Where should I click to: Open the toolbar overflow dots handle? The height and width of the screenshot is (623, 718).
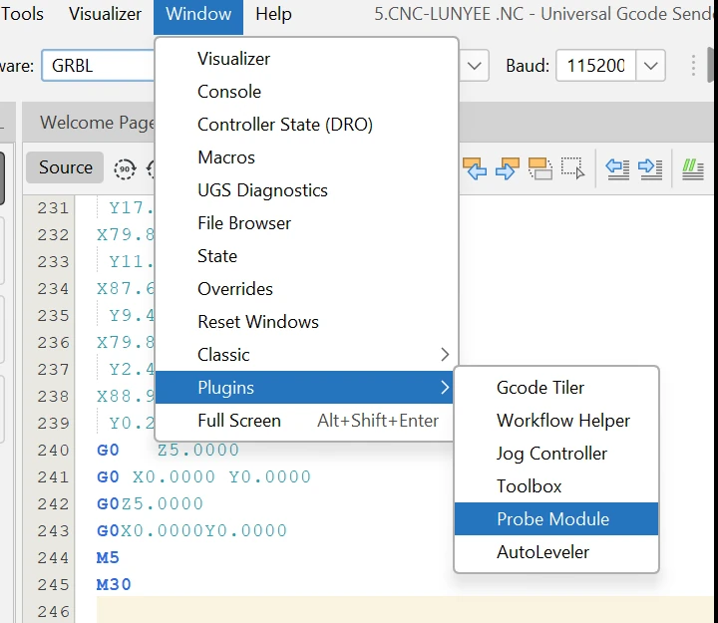pyautogui.click(x=693, y=66)
